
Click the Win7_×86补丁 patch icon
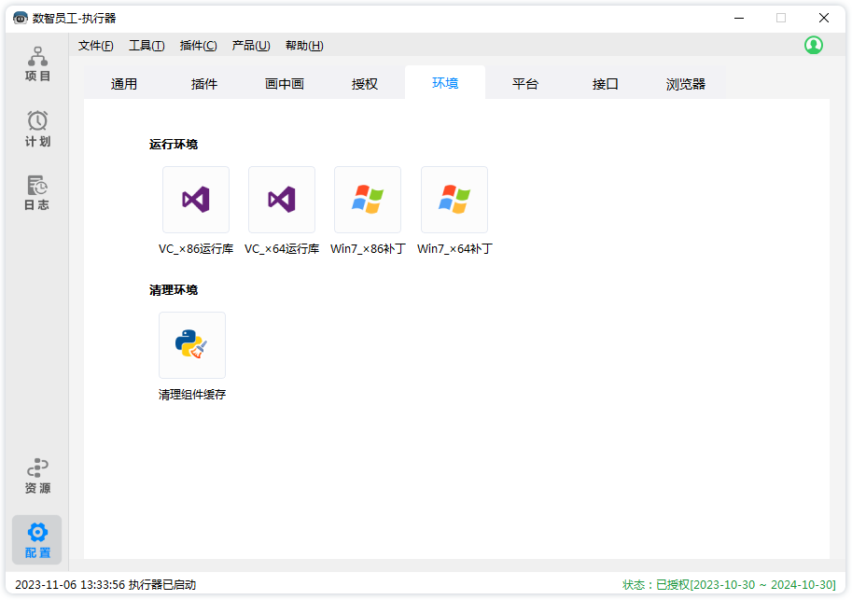pyautogui.click(x=368, y=200)
